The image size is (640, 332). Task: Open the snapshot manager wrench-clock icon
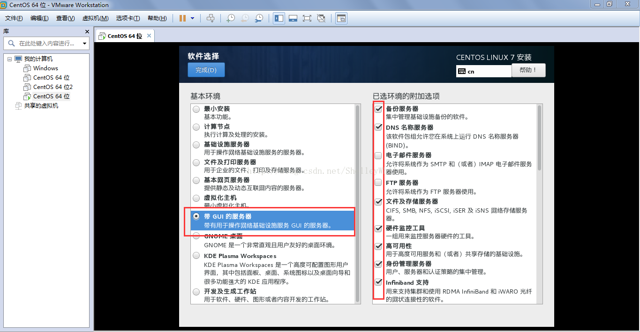tap(259, 18)
